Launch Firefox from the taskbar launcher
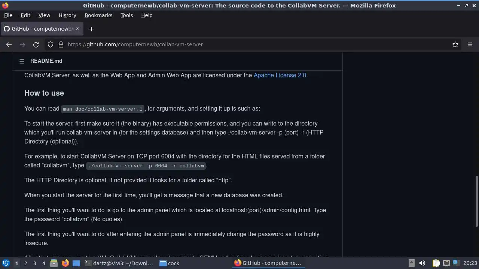Image resolution: width=479 pixels, height=269 pixels. [65, 263]
